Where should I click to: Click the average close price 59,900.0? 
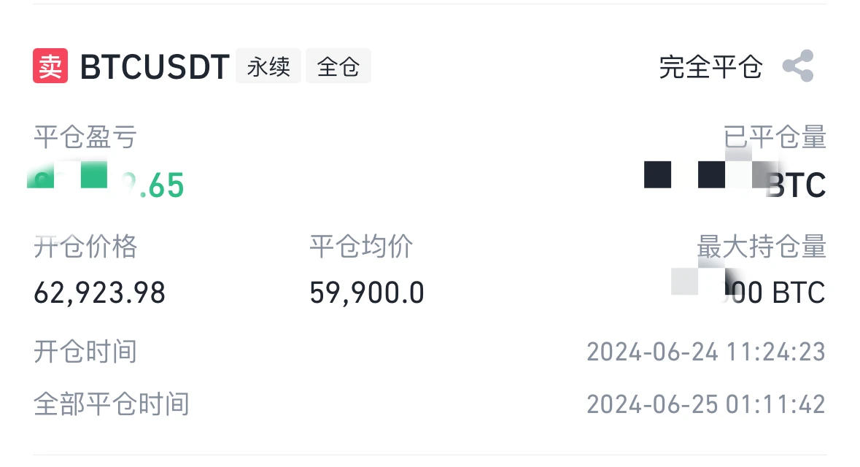click(367, 293)
